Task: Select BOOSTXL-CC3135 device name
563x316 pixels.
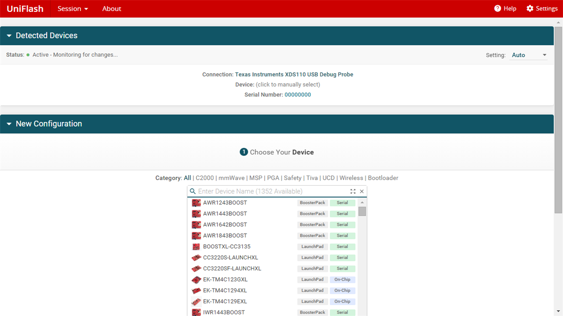Action: point(227,246)
